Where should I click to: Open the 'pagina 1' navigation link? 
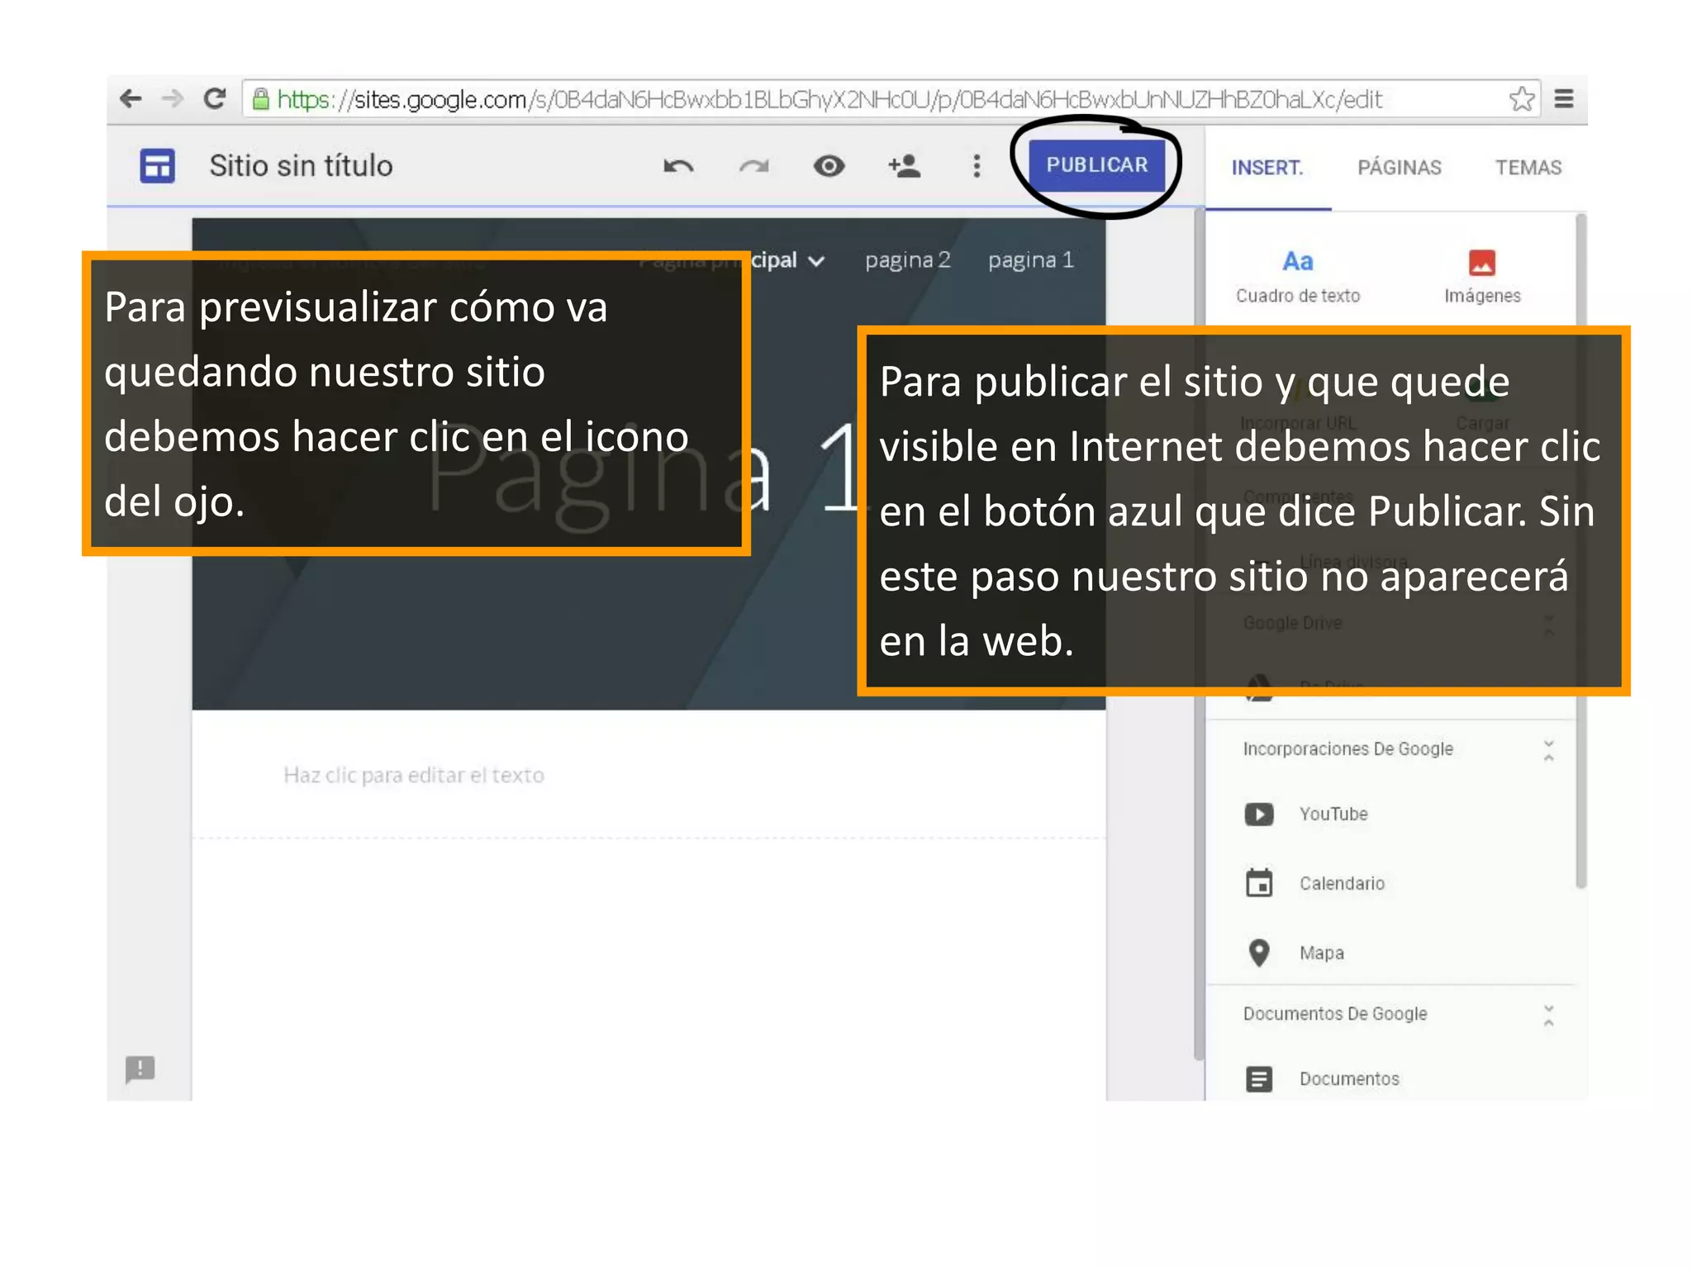click(x=1031, y=260)
